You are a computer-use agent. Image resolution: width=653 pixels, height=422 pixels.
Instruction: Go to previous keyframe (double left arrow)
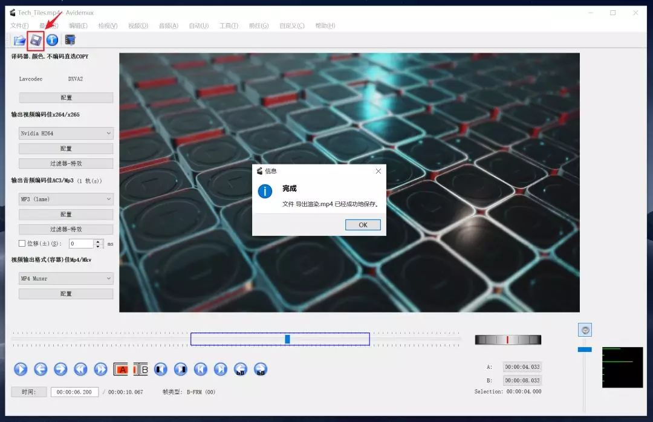tap(80, 369)
